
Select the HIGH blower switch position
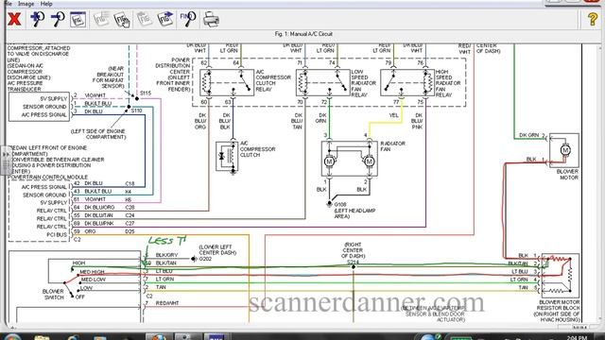78,263
